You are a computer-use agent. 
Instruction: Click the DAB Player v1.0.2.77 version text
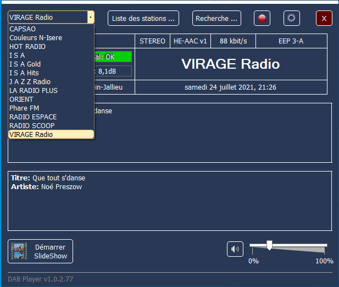tap(41, 279)
